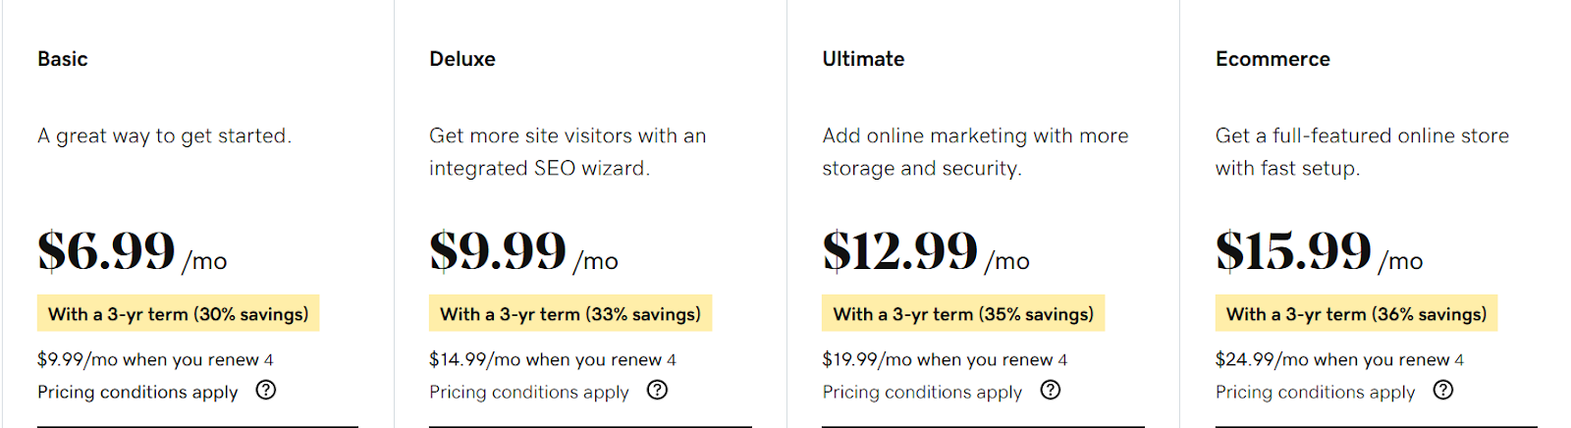Open the Ecommerce plan pricing conditions help icon
1571x428 pixels.
1443,390
